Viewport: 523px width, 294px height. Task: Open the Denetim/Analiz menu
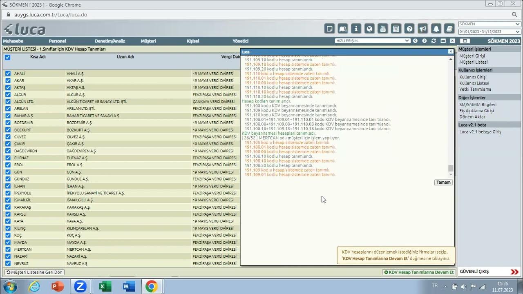click(x=110, y=41)
